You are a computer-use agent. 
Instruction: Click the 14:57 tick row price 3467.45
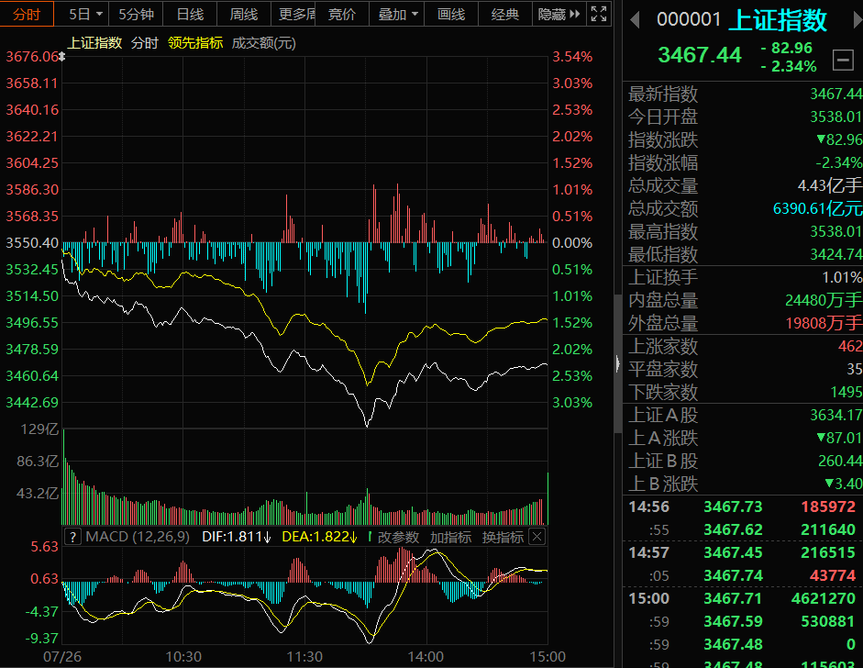pyautogui.click(x=733, y=553)
